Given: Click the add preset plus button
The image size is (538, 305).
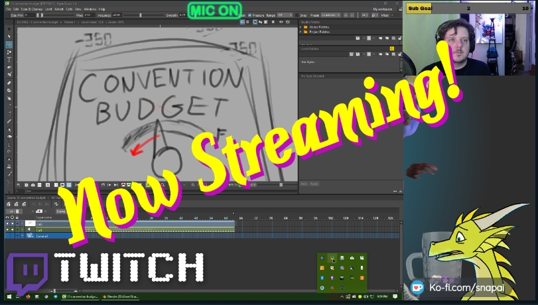Looking at the screenshot, I should click(x=346, y=15).
